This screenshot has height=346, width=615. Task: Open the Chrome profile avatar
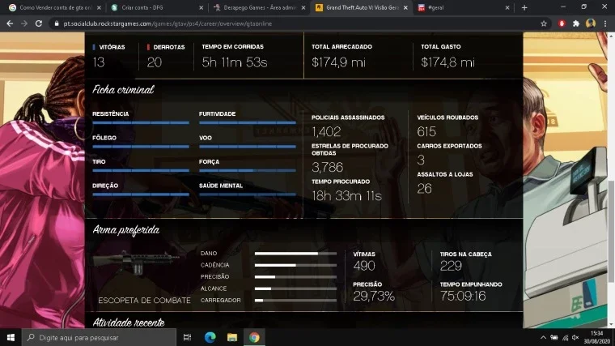[x=590, y=23]
